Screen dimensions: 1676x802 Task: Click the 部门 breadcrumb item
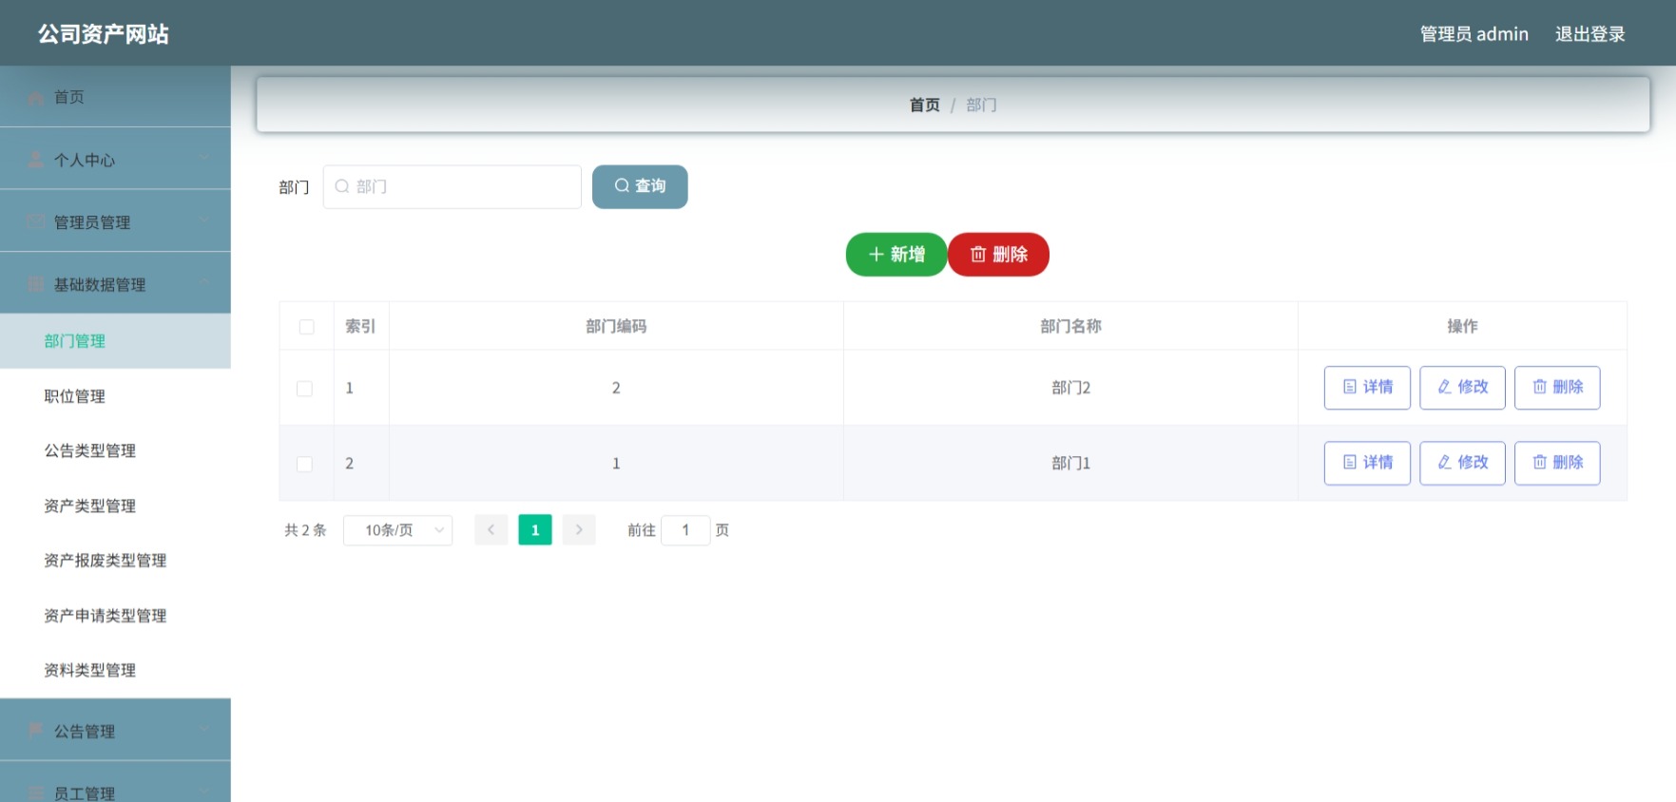[981, 105]
